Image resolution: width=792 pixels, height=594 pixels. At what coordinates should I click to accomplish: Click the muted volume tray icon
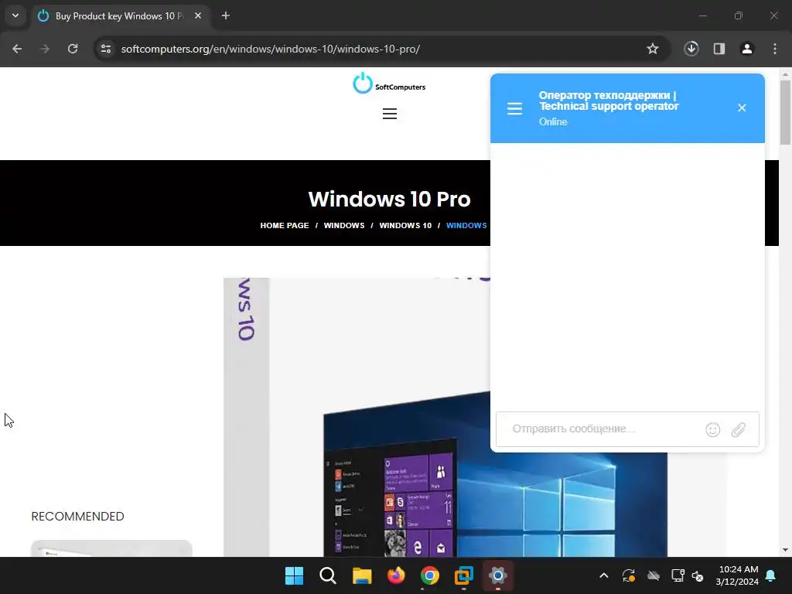click(x=698, y=575)
